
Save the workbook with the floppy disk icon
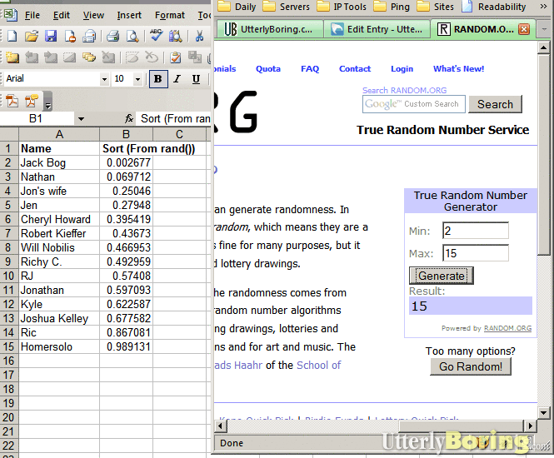(x=51, y=36)
